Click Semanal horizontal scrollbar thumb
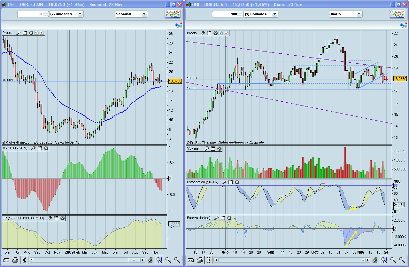 point(134,260)
